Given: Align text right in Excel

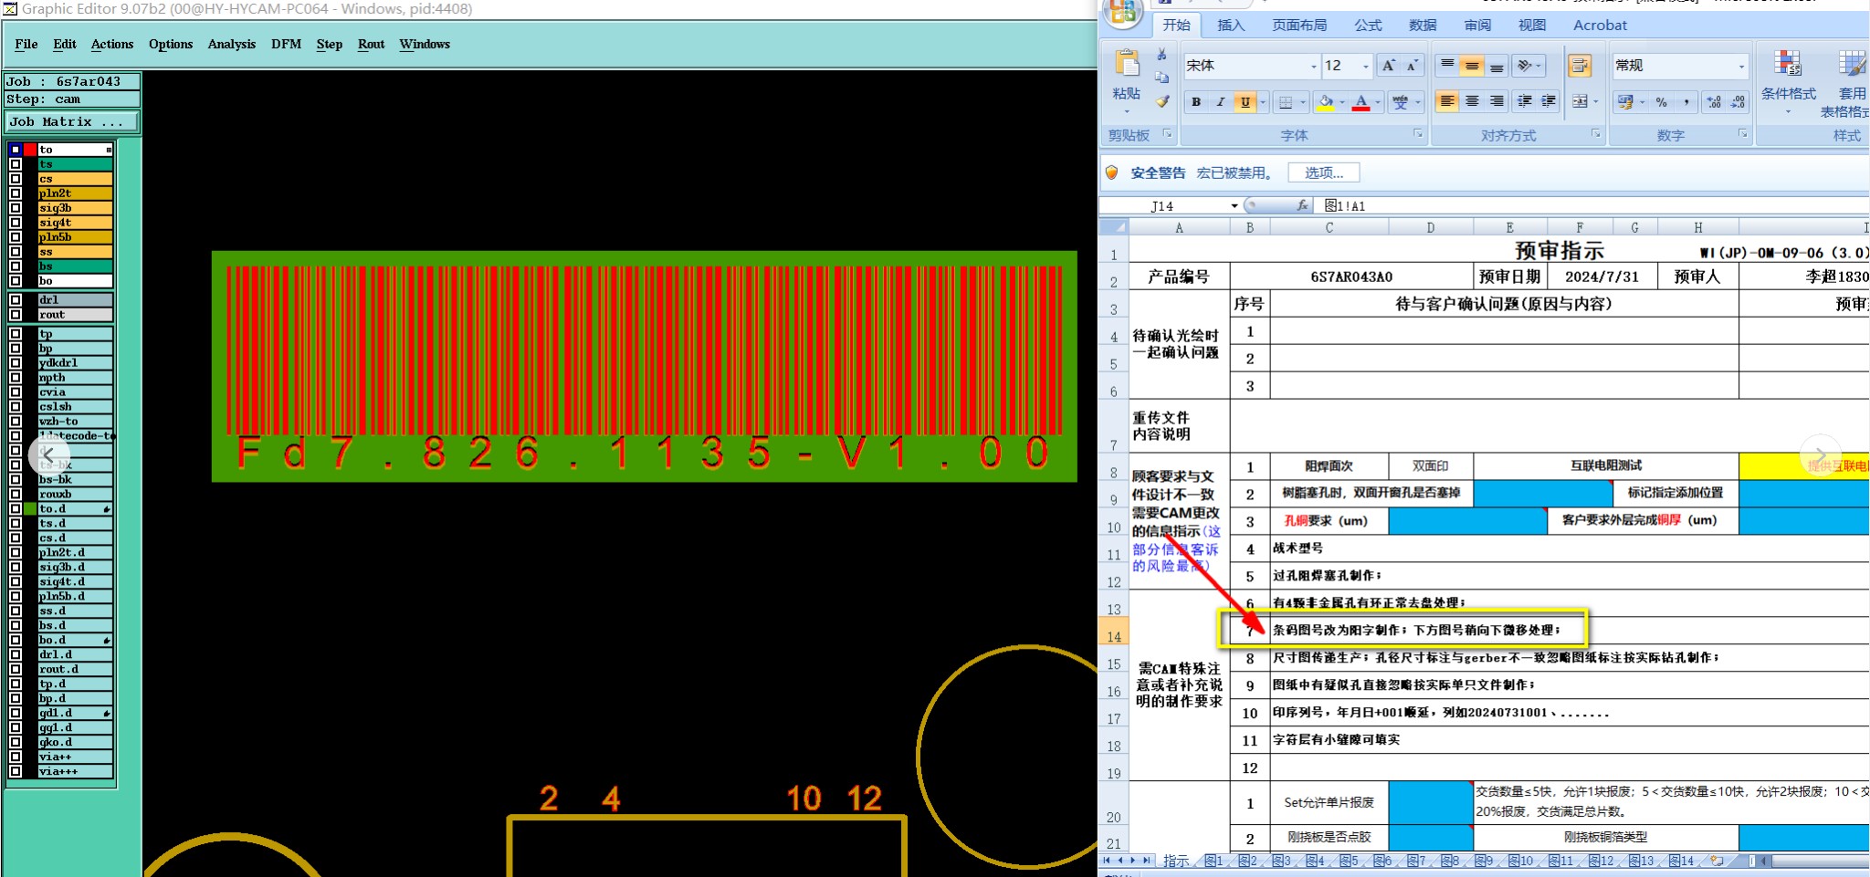Looking at the screenshot, I should pyautogui.click(x=1497, y=101).
